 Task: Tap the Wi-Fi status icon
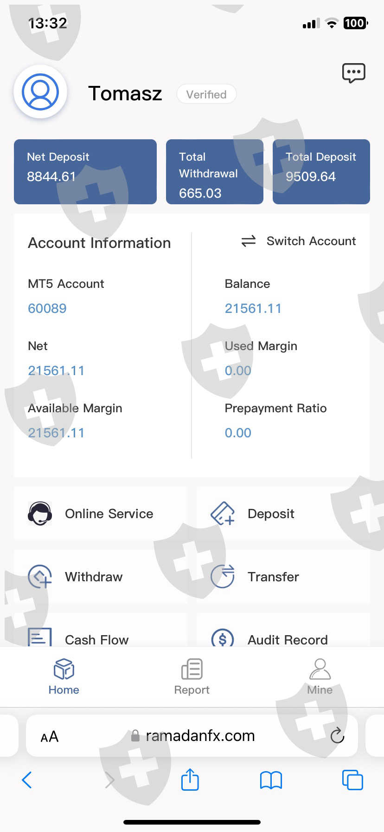[x=332, y=23]
